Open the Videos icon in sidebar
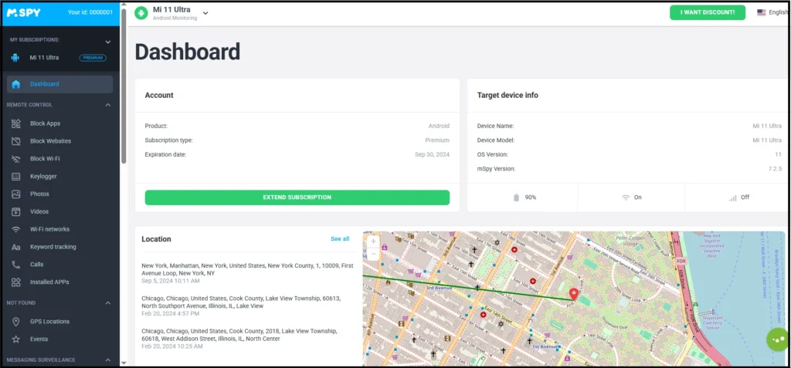Viewport: 791px width, 368px height. click(15, 211)
